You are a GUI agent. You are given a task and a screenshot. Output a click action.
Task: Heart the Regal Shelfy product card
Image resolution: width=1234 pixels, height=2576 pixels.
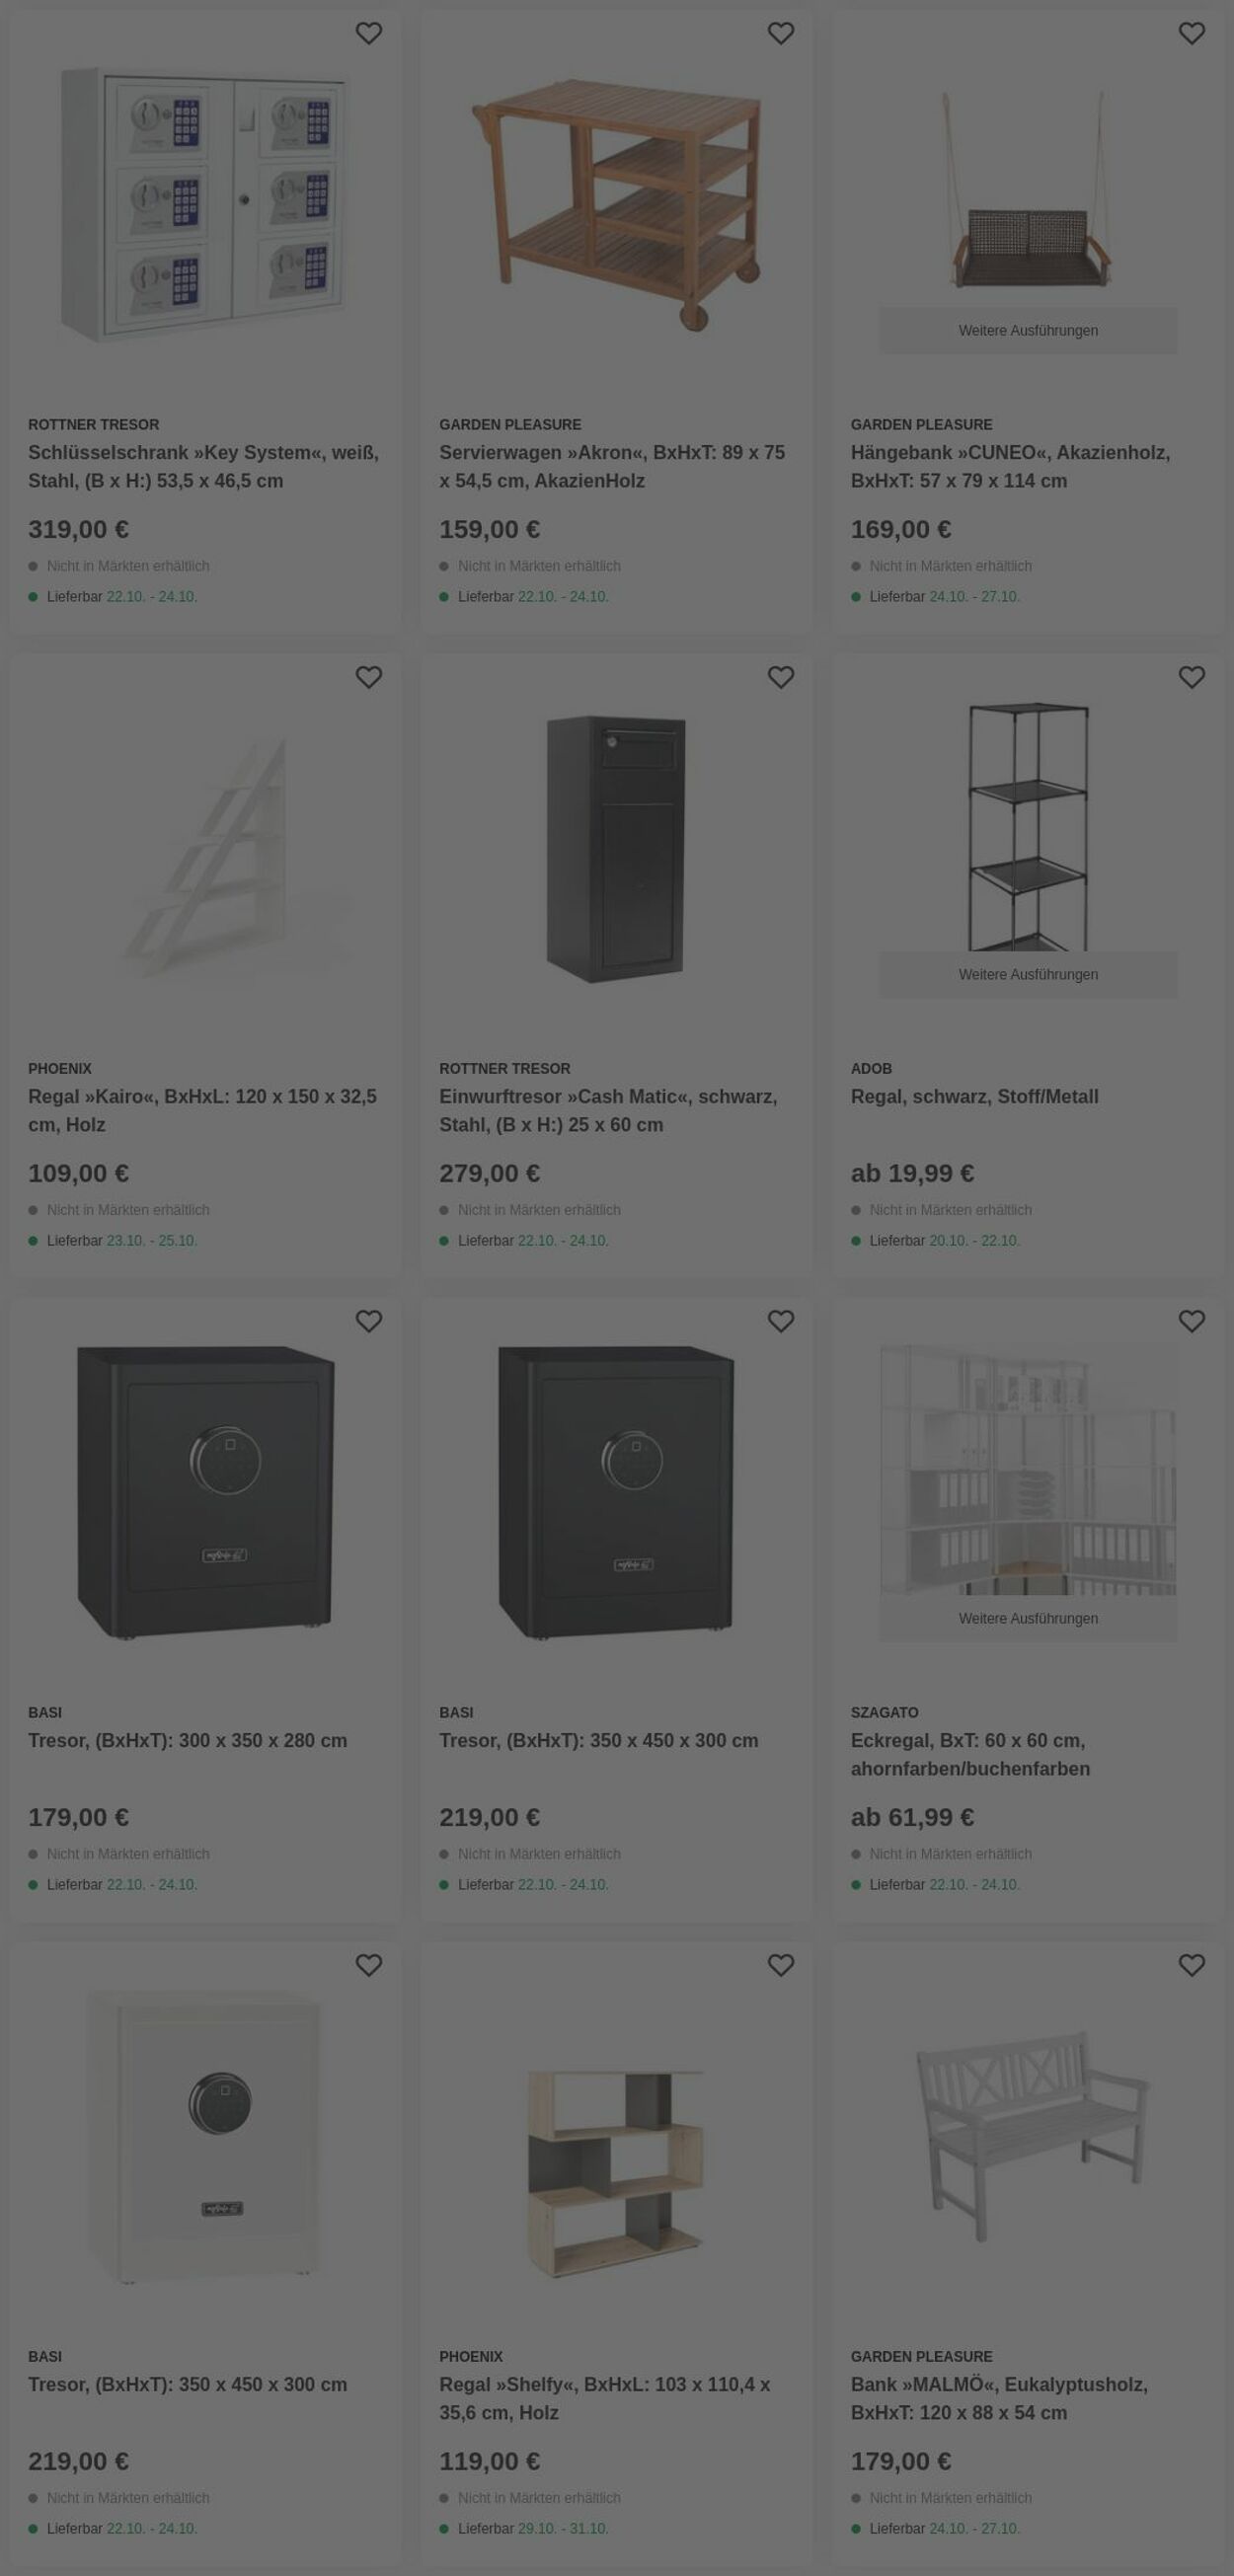coord(780,1965)
